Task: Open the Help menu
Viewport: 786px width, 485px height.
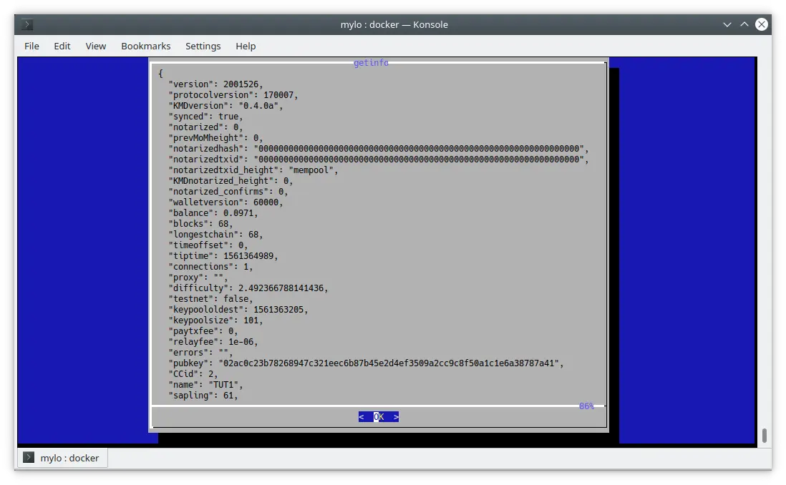Action: (246, 46)
